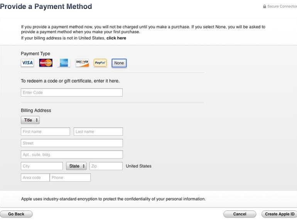The width and height of the screenshot is (297, 223).
Task: Expand the State dropdown
Action: (76, 166)
